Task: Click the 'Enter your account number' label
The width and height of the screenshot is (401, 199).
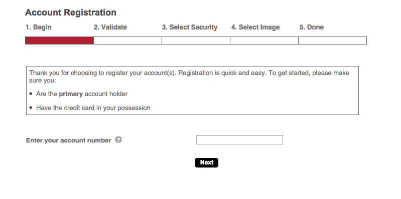Action: (69, 140)
